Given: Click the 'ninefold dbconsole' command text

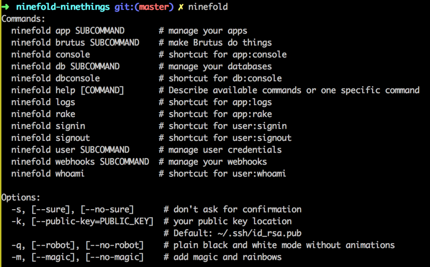Looking at the screenshot, I should tap(55, 78).
